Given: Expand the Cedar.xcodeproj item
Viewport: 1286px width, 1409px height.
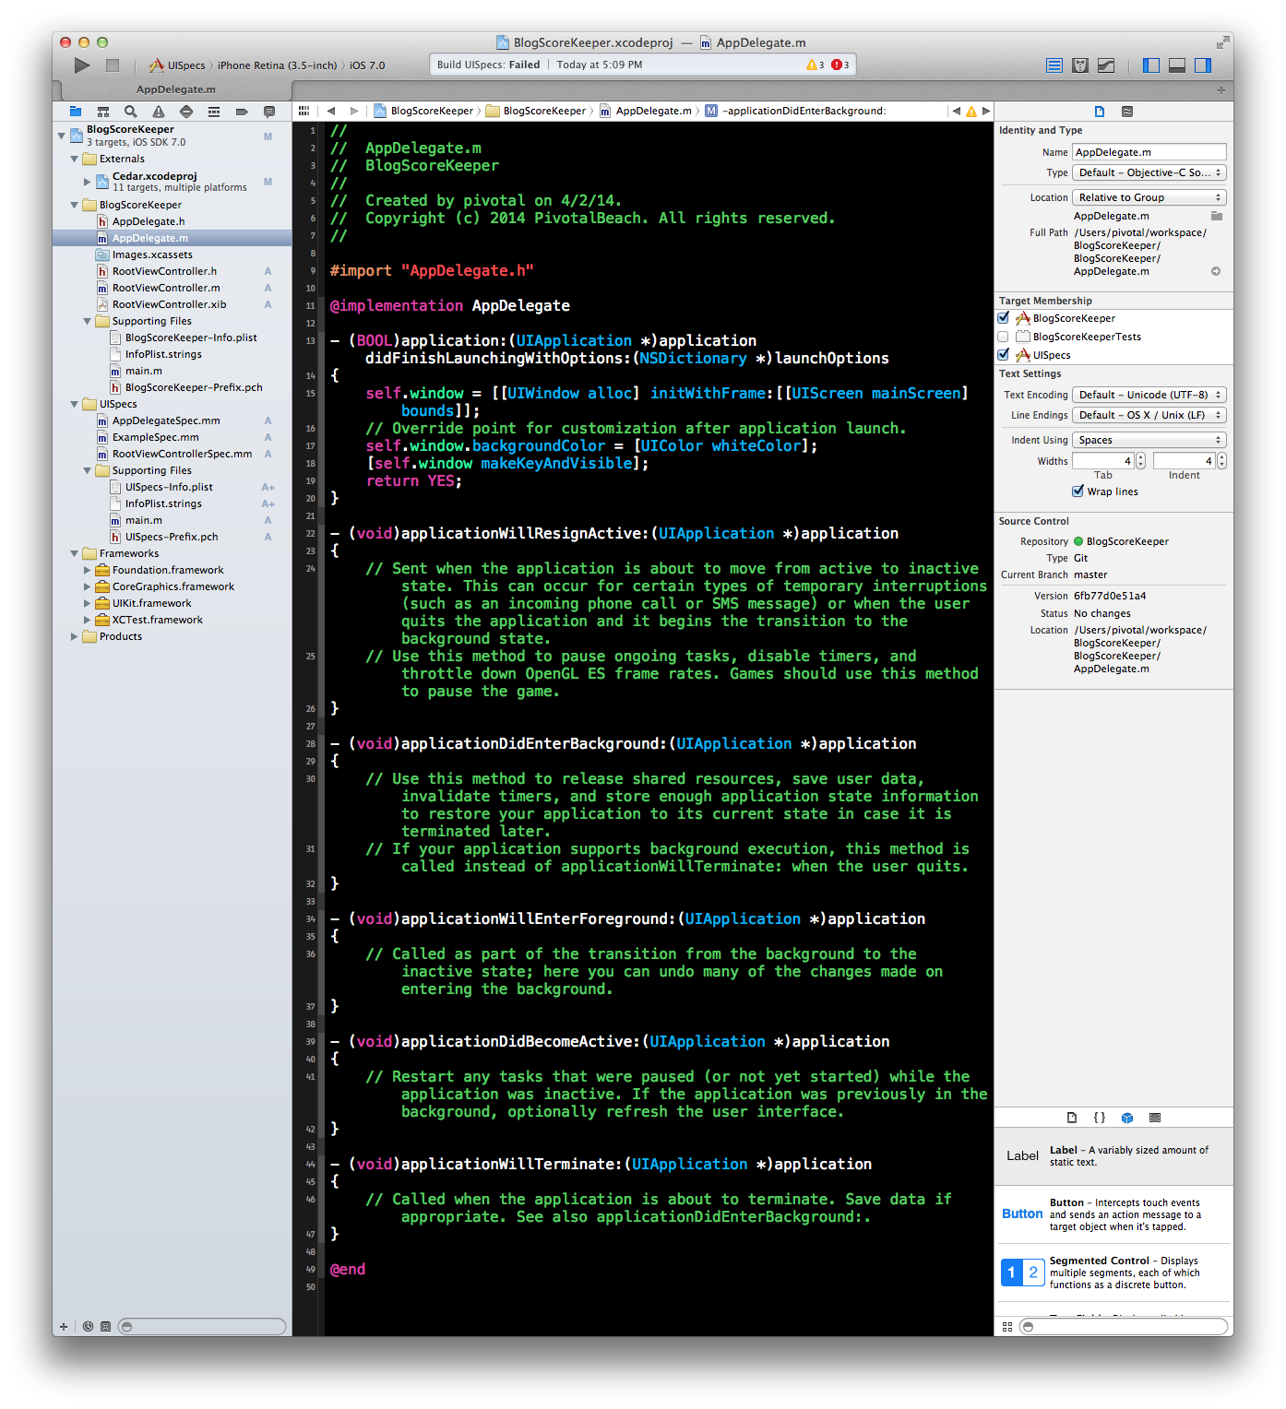Looking at the screenshot, I should click(87, 182).
